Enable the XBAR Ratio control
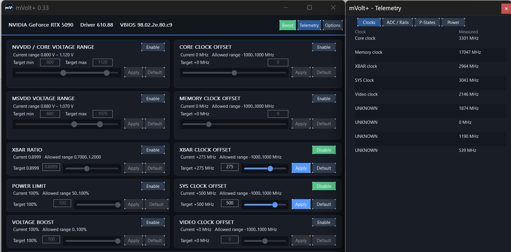The image size is (511, 252). [x=153, y=150]
